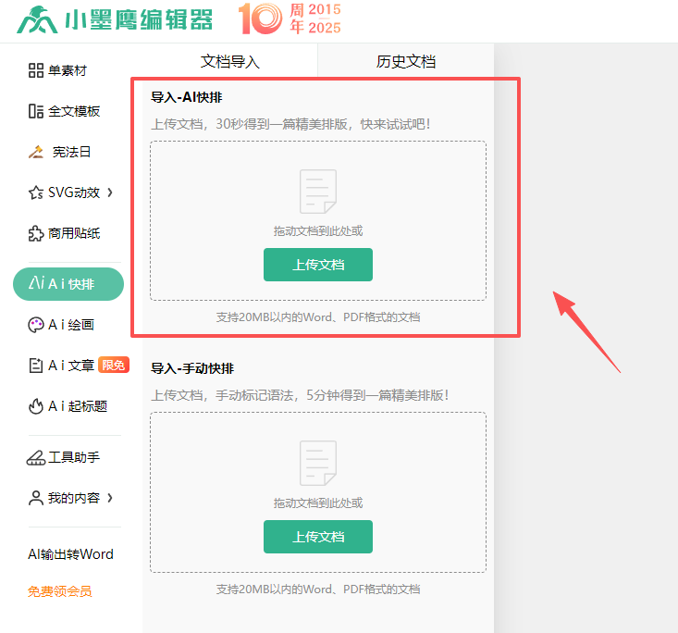This screenshot has height=633, width=678.
Task: Switch to the 历史文档 tab
Action: pyautogui.click(x=405, y=62)
